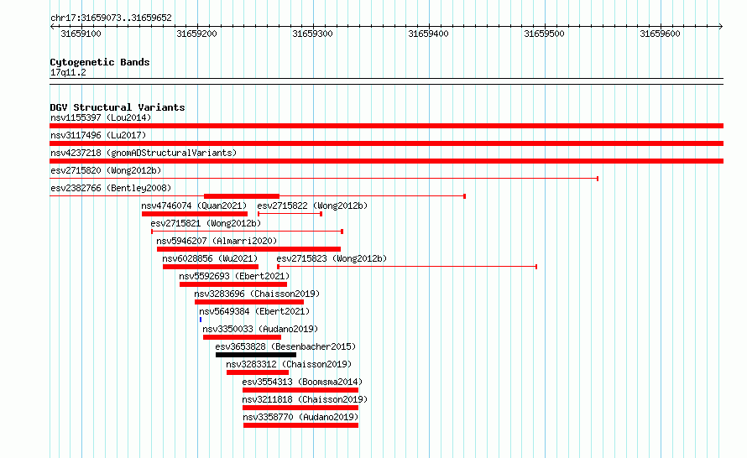747x458 pixels.
Task: Click the thin red line under esv2715821
Action: pyautogui.click(x=248, y=232)
